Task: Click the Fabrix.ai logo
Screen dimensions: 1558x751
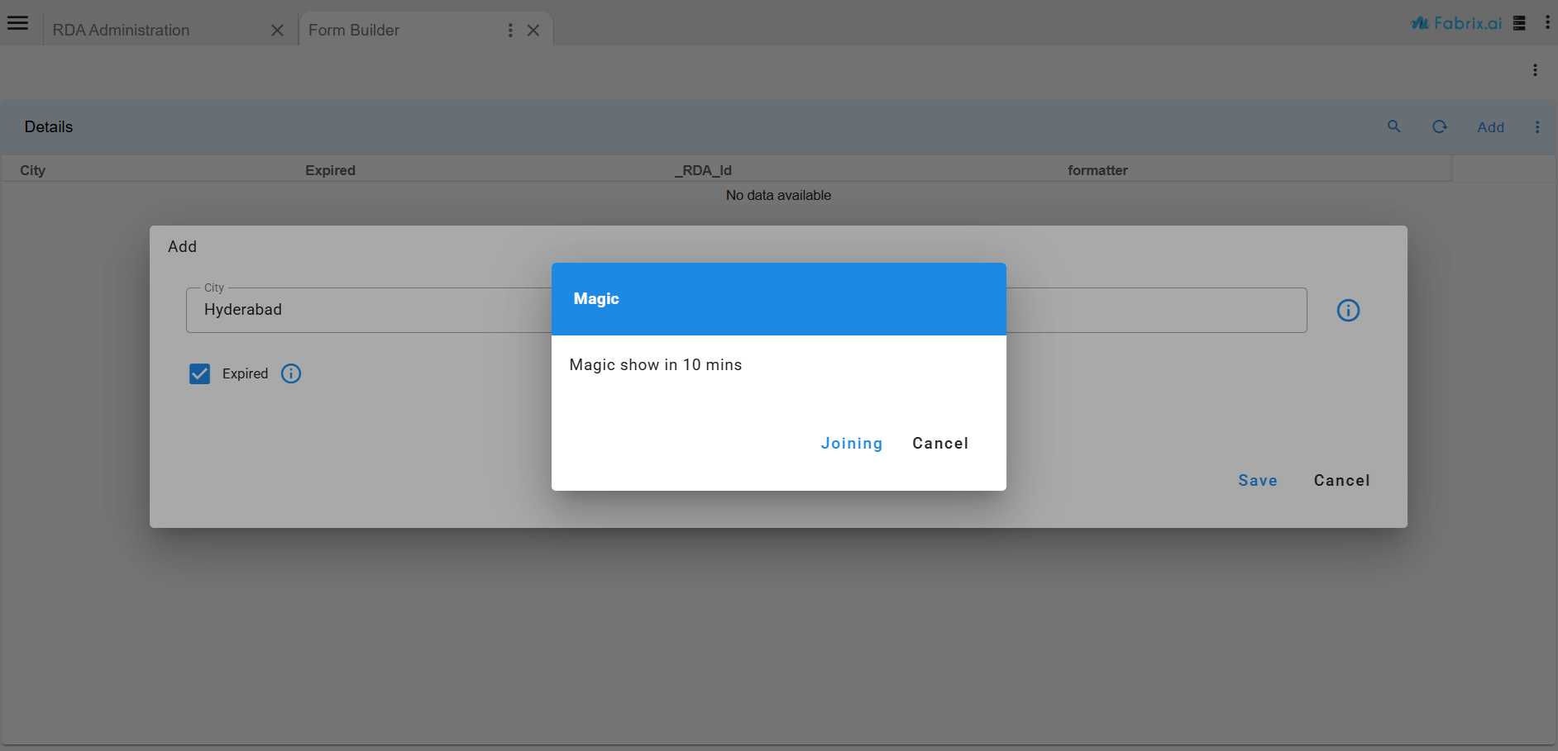Action: 1456,23
